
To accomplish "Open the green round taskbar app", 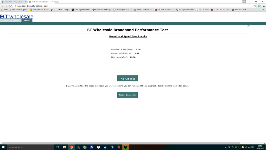I will click(x=85, y=147).
